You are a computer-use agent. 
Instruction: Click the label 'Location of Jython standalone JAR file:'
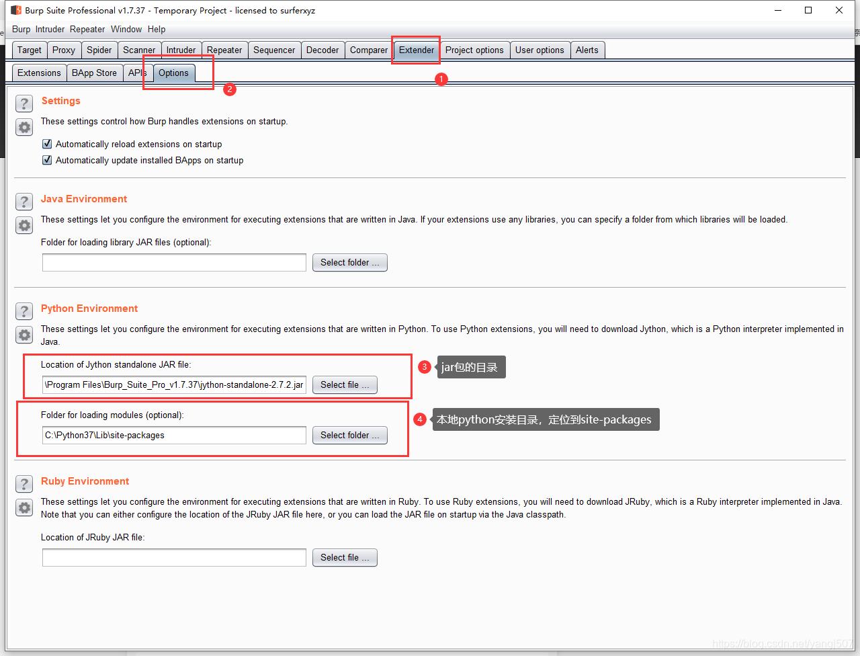116,364
